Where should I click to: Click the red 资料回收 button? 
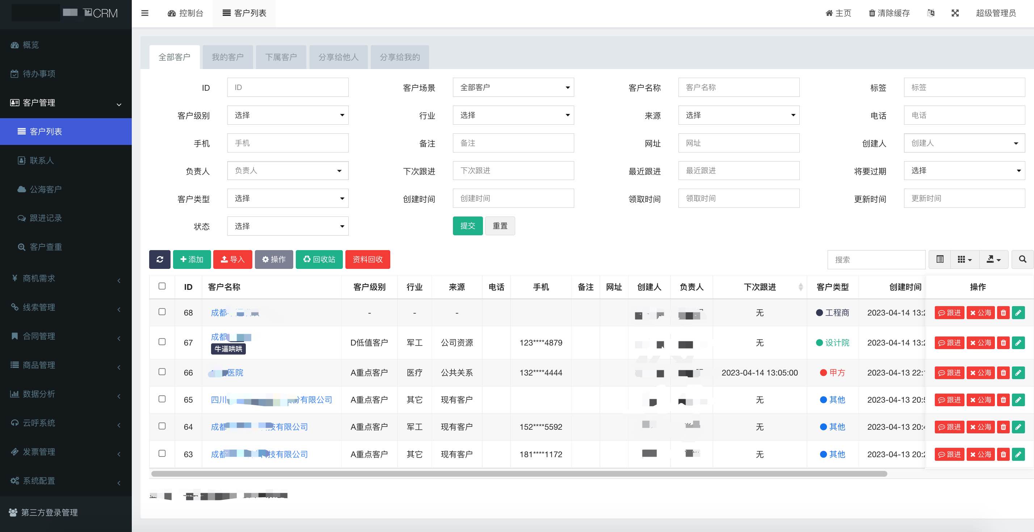pyautogui.click(x=368, y=259)
